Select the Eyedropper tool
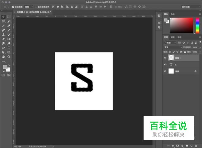The height and width of the screenshot is (148, 202). click(x=9, y=26)
